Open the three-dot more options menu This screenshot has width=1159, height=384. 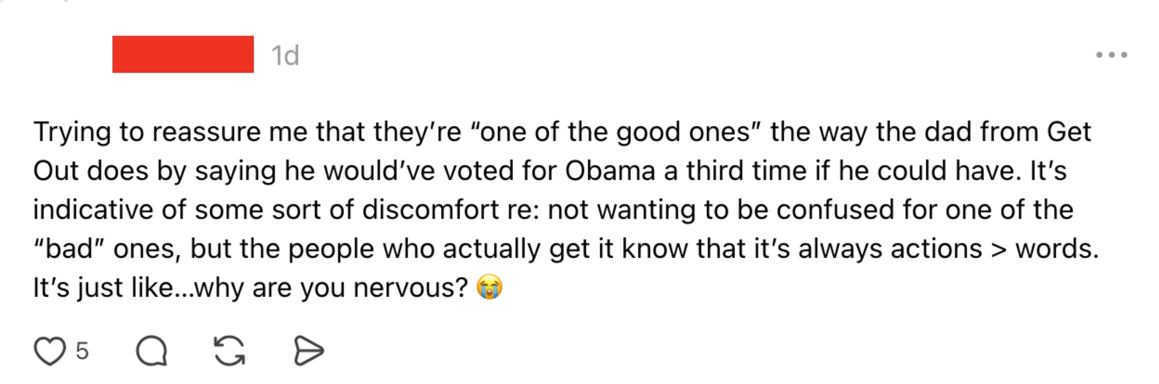[1111, 55]
